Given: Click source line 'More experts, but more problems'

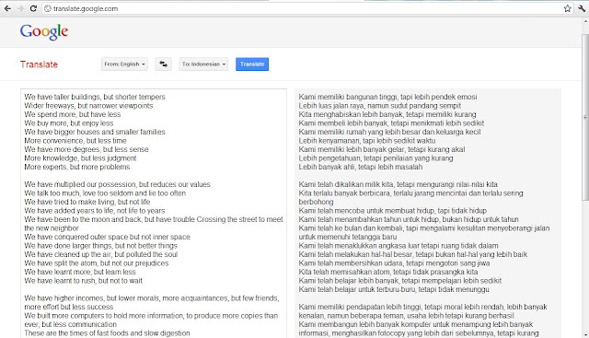Looking at the screenshot, I should (x=77, y=167).
